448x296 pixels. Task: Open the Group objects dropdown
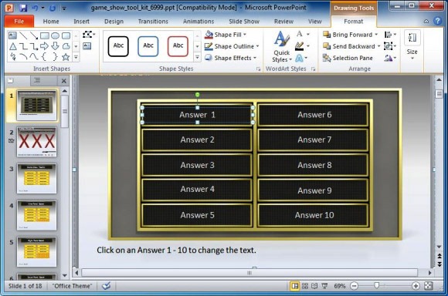click(390, 46)
